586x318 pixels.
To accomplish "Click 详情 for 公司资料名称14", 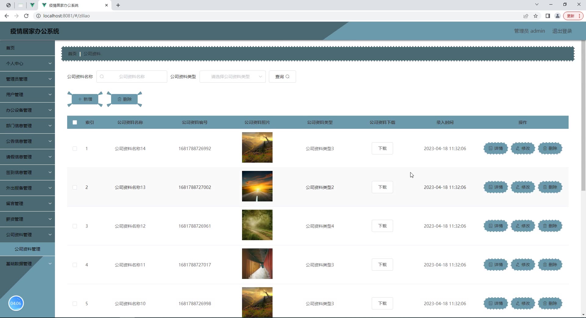I will [x=496, y=148].
